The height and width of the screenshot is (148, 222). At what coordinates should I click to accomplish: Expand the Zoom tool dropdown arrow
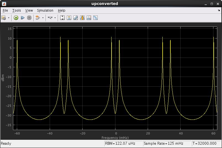coord(55,18)
